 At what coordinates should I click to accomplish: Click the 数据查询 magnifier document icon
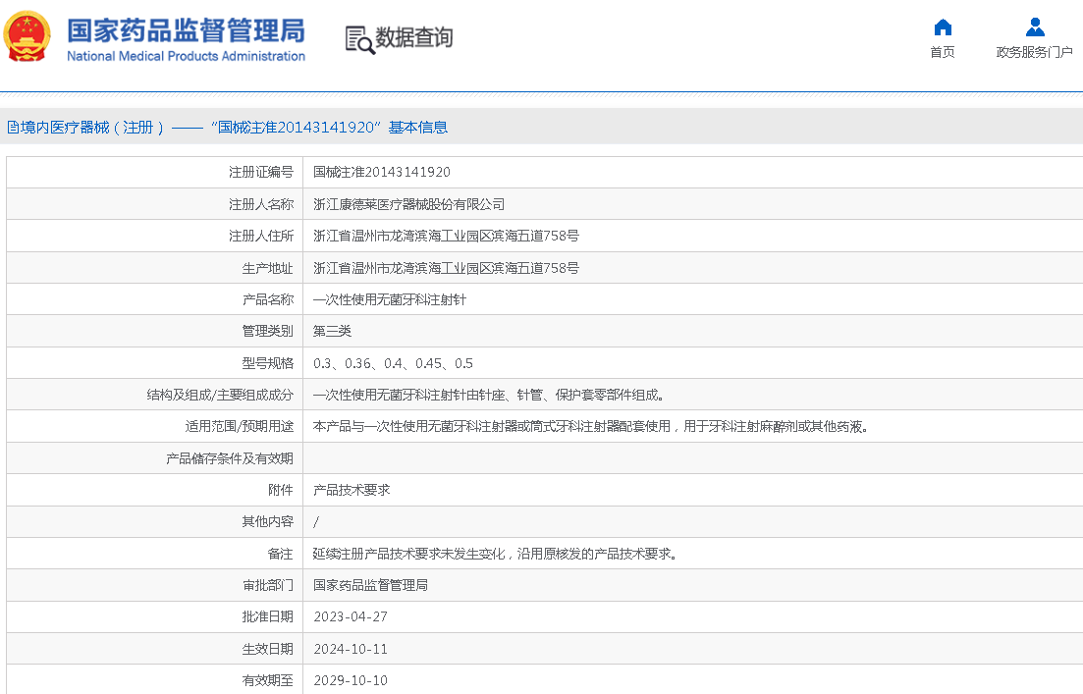pyautogui.click(x=359, y=39)
